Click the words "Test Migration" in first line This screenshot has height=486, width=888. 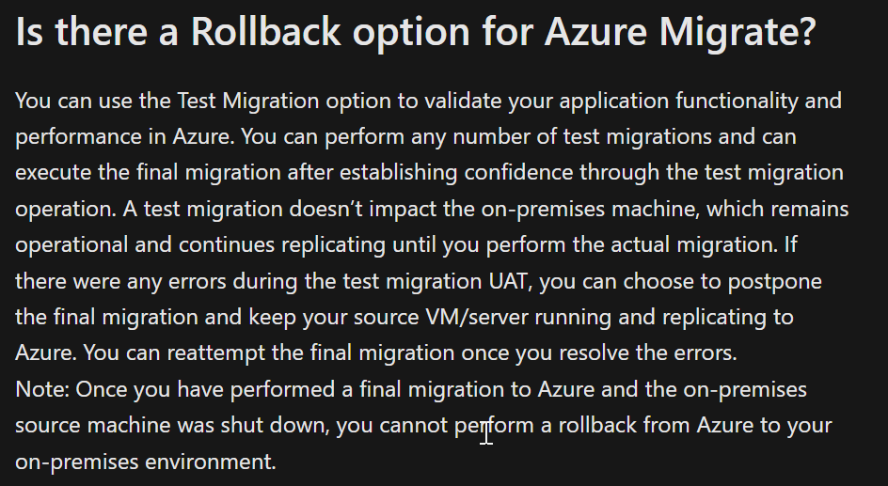pos(248,102)
